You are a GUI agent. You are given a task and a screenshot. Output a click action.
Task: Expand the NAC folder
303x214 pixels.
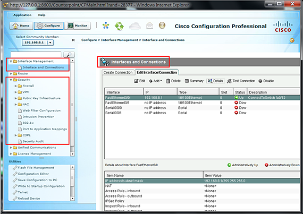pyautogui.click(x=15, y=105)
